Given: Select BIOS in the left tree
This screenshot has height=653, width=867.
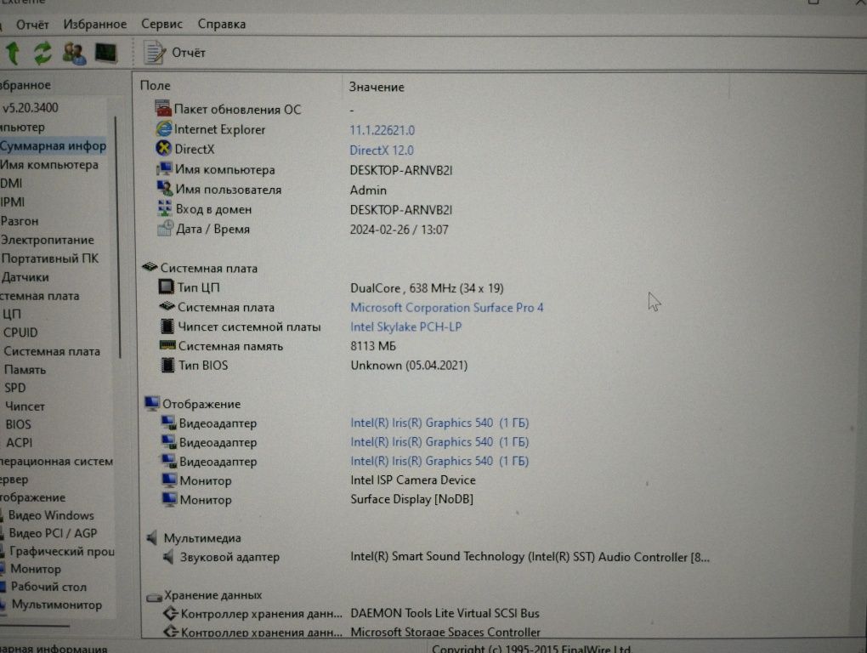Looking at the screenshot, I should coord(18,424).
